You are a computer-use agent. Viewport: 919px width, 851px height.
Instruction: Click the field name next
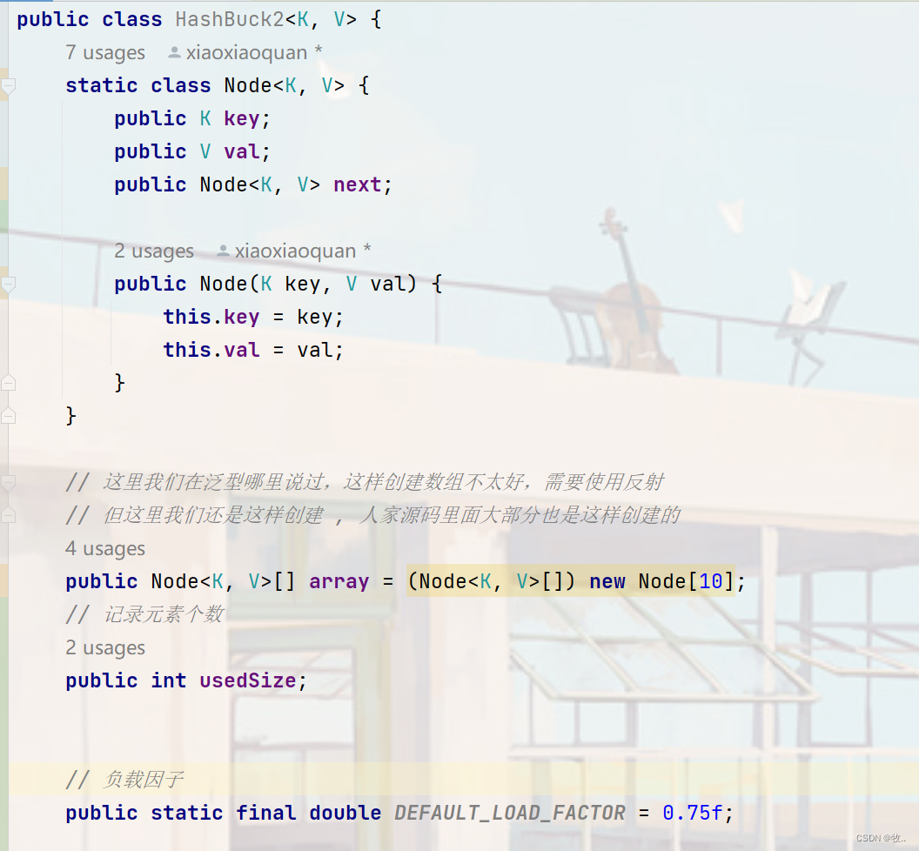pyautogui.click(x=358, y=184)
